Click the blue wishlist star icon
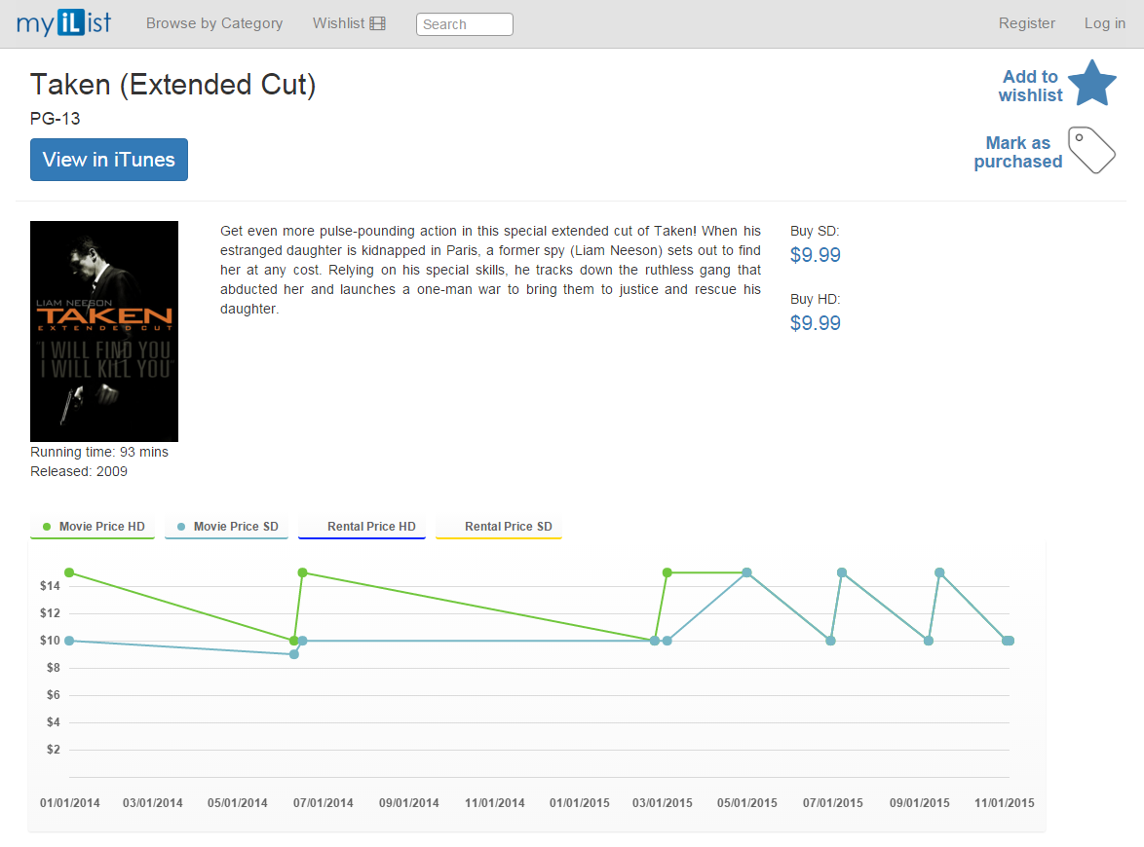The width and height of the screenshot is (1144, 847). tap(1092, 83)
